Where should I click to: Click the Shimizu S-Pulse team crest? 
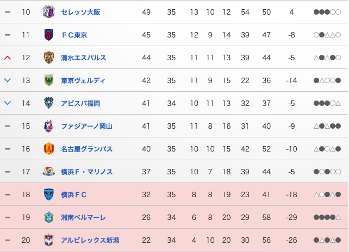coord(49,58)
